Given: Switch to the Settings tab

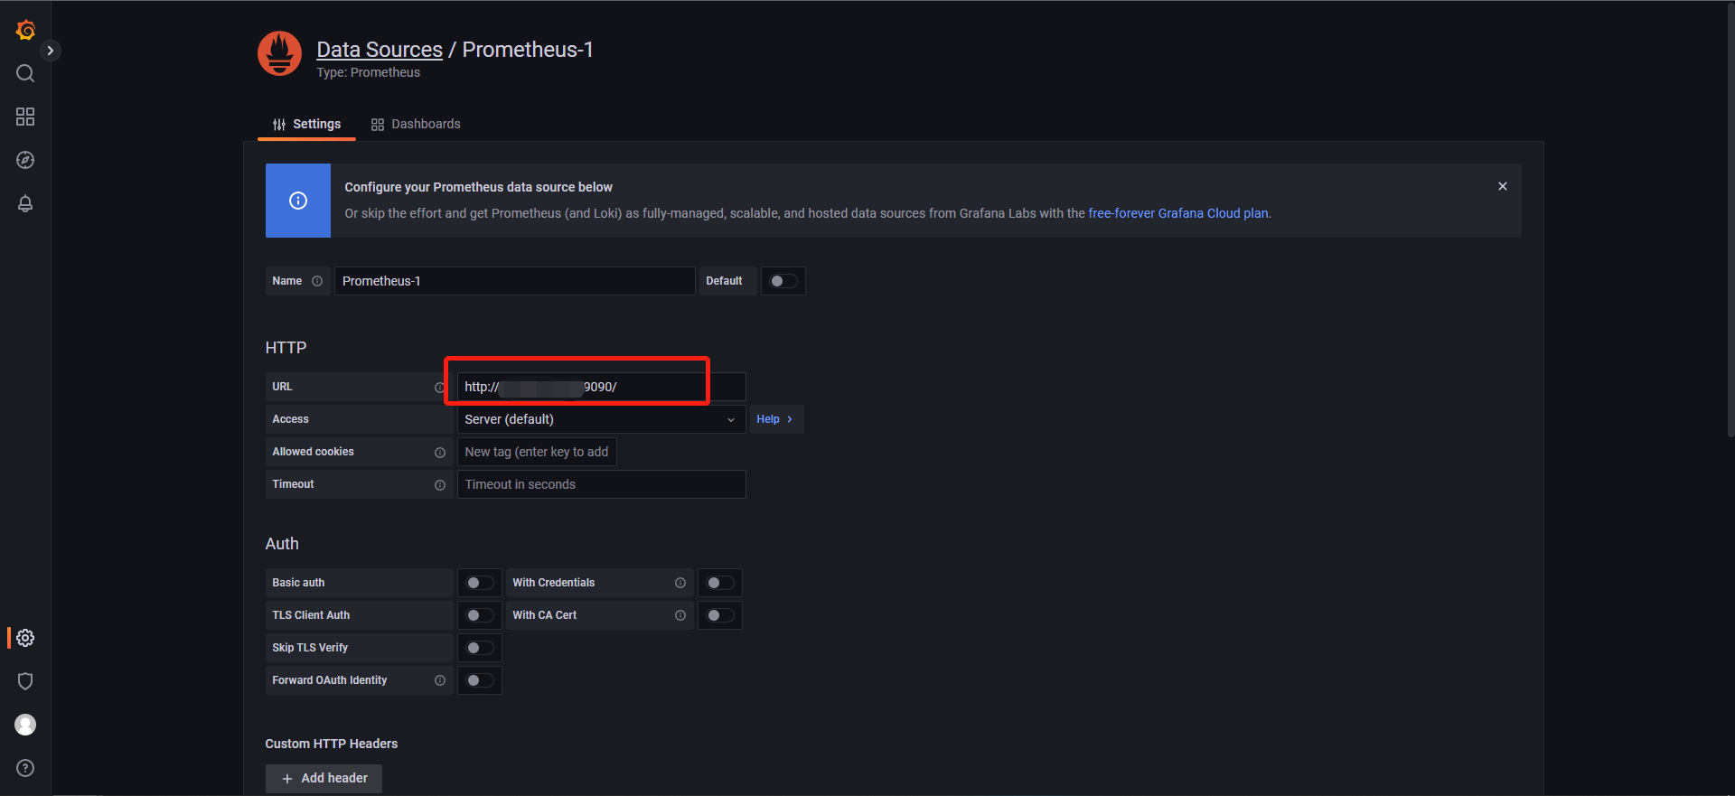Looking at the screenshot, I should (307, 125).
